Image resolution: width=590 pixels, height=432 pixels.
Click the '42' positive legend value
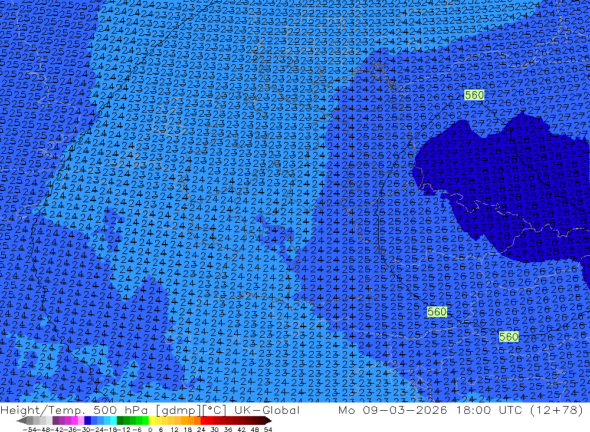[x=241, y=430]
